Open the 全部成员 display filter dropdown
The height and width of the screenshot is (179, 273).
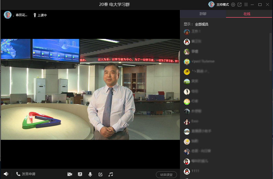(201, 24)
